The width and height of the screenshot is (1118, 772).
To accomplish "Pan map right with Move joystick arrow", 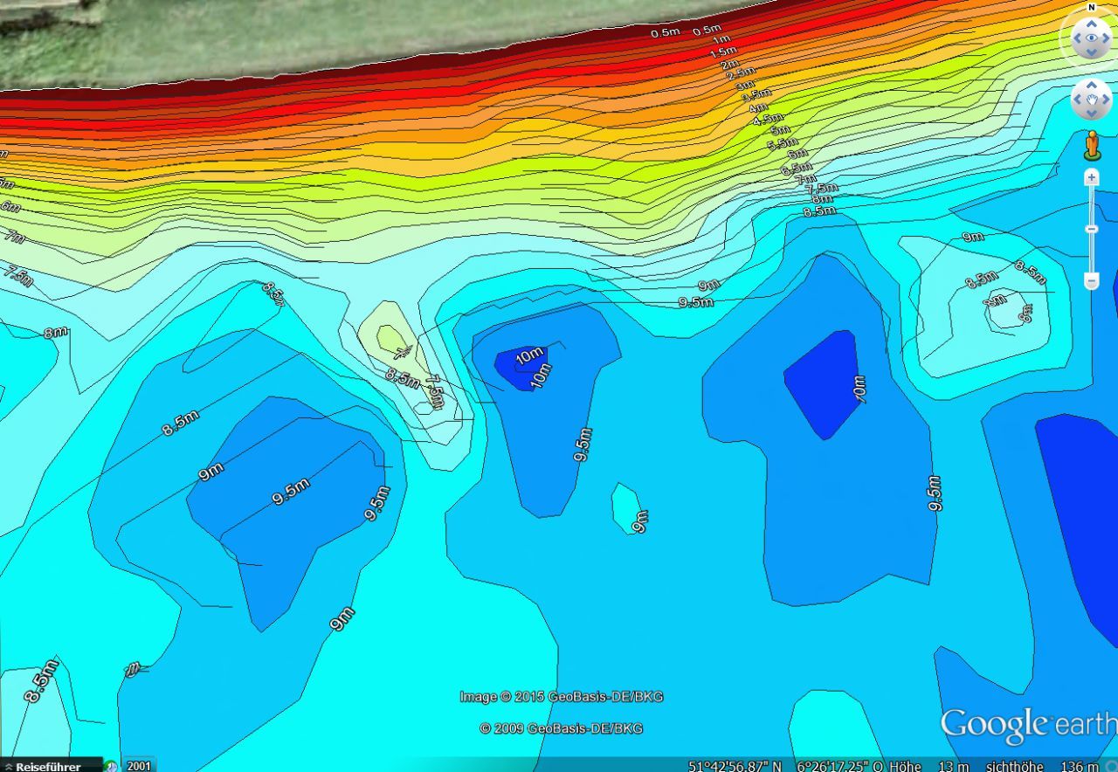I will point(1106,100).
